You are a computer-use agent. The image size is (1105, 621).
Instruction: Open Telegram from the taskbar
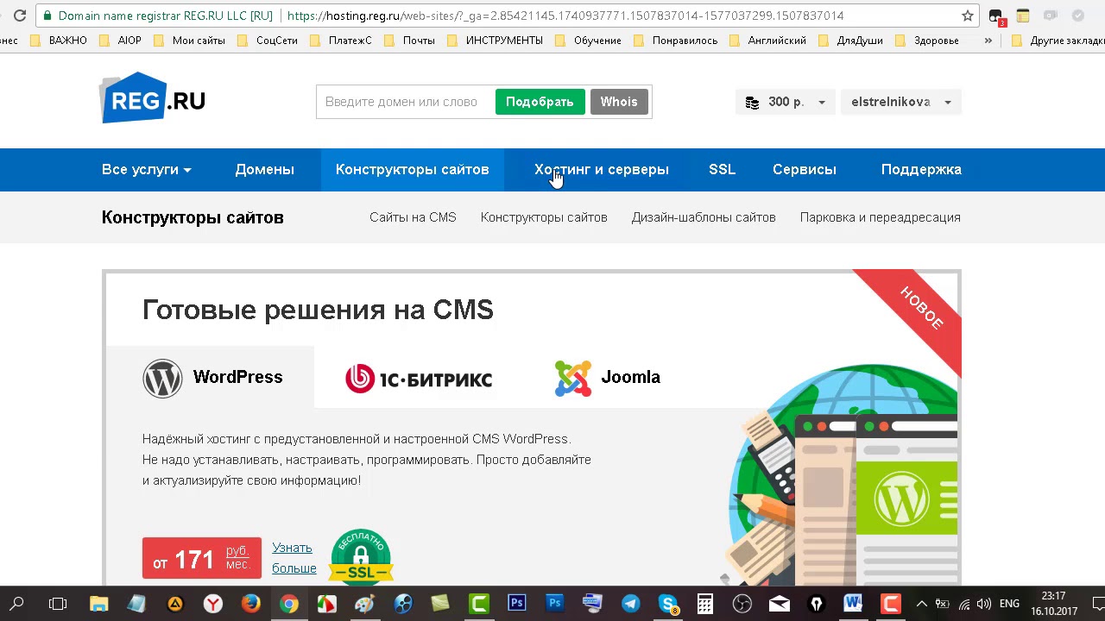click(x=630, y=604)
